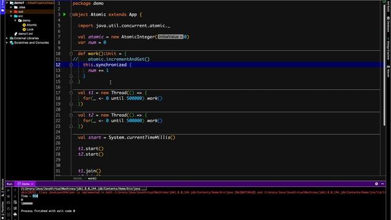Click the Run label in the bottom panel
The height and width of the screenshot is (220, 391).
[x=10, y=184]
